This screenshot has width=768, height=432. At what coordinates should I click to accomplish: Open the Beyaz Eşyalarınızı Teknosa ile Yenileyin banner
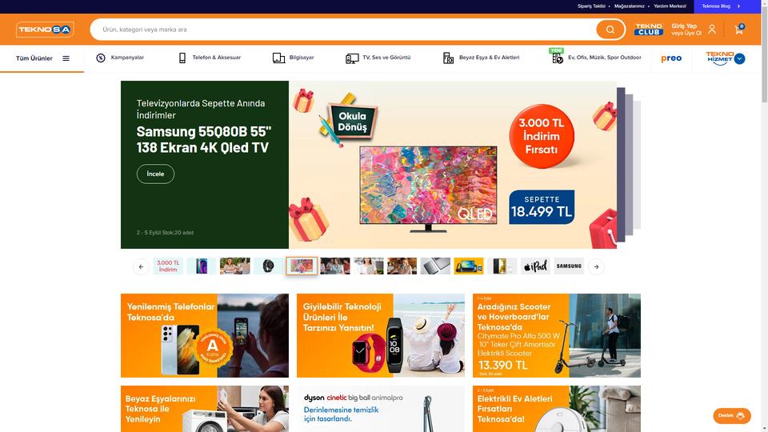[205, 409]
